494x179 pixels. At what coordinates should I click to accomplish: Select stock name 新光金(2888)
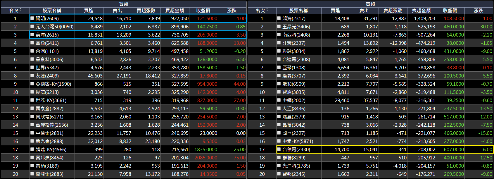point(49,141)
